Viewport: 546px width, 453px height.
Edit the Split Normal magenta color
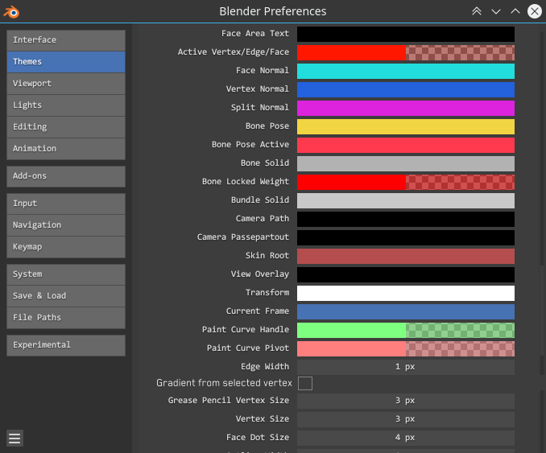click(x=406, y=108)
